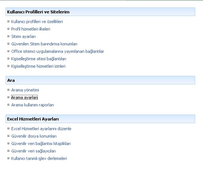Select Güvenilir dosya konumları link
203x177 pixels.
coord(34,136)
